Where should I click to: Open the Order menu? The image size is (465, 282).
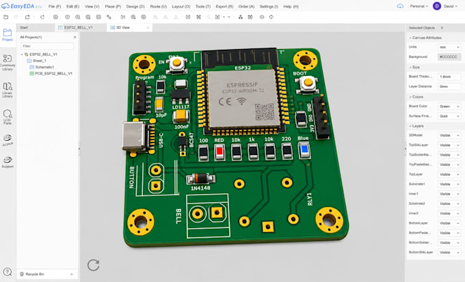pos(246,6)
